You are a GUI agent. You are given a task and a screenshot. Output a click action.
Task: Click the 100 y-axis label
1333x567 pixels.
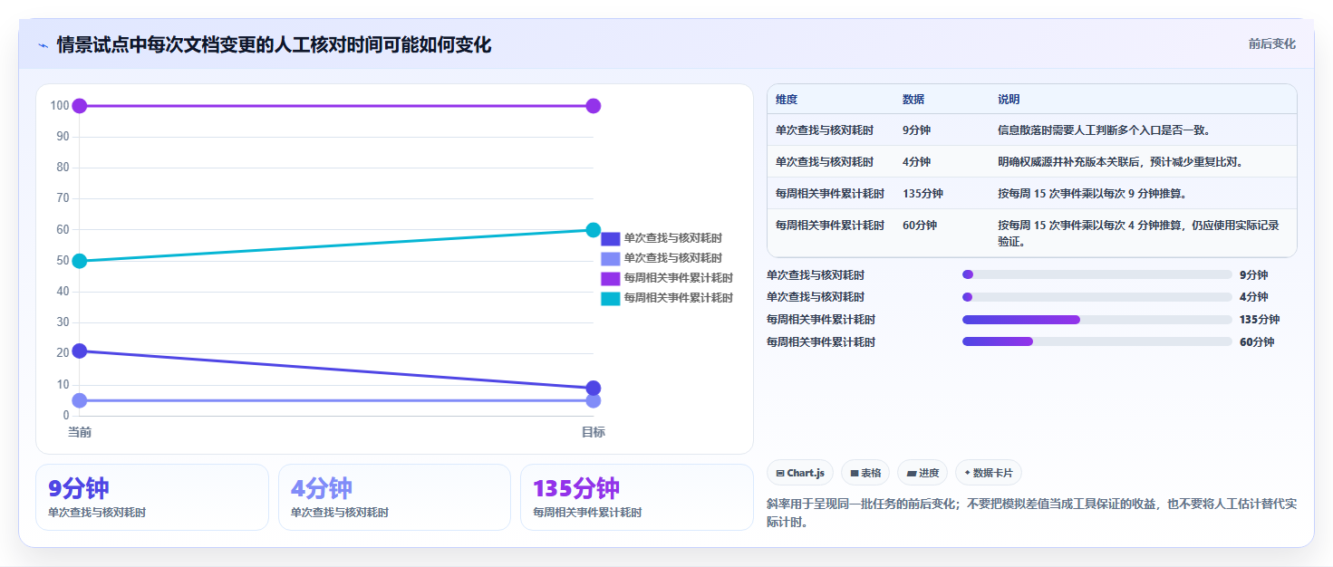60,106
